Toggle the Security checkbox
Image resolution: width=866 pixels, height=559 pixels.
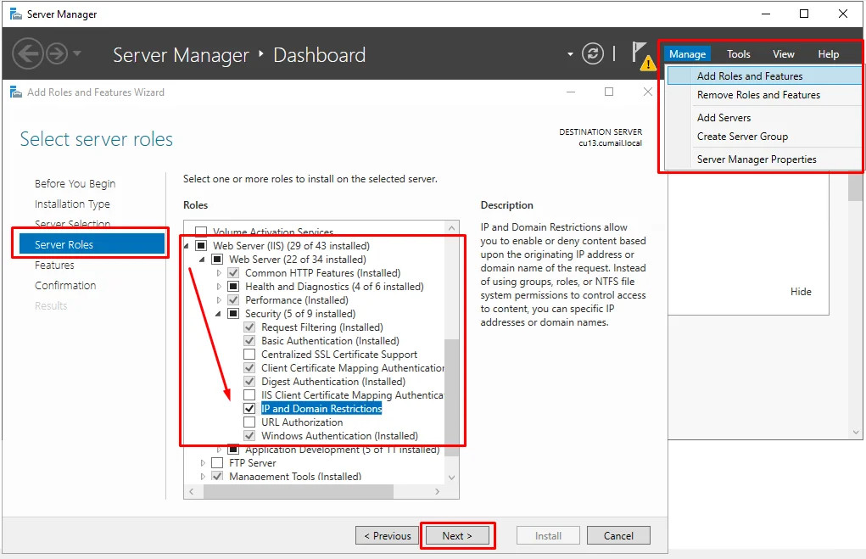(233, 314)
